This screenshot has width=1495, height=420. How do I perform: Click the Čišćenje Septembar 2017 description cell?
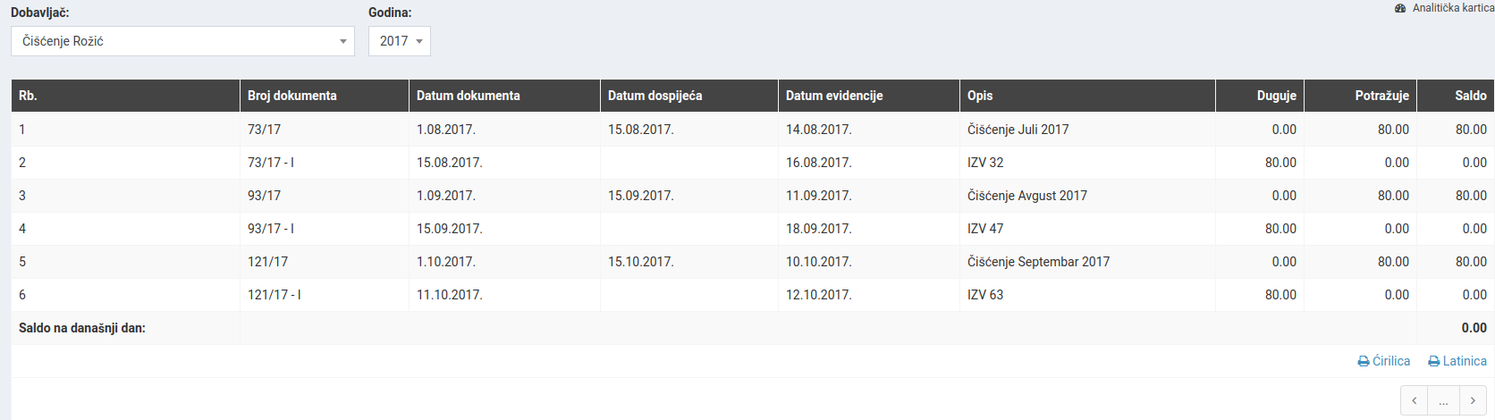[1087, 262]
